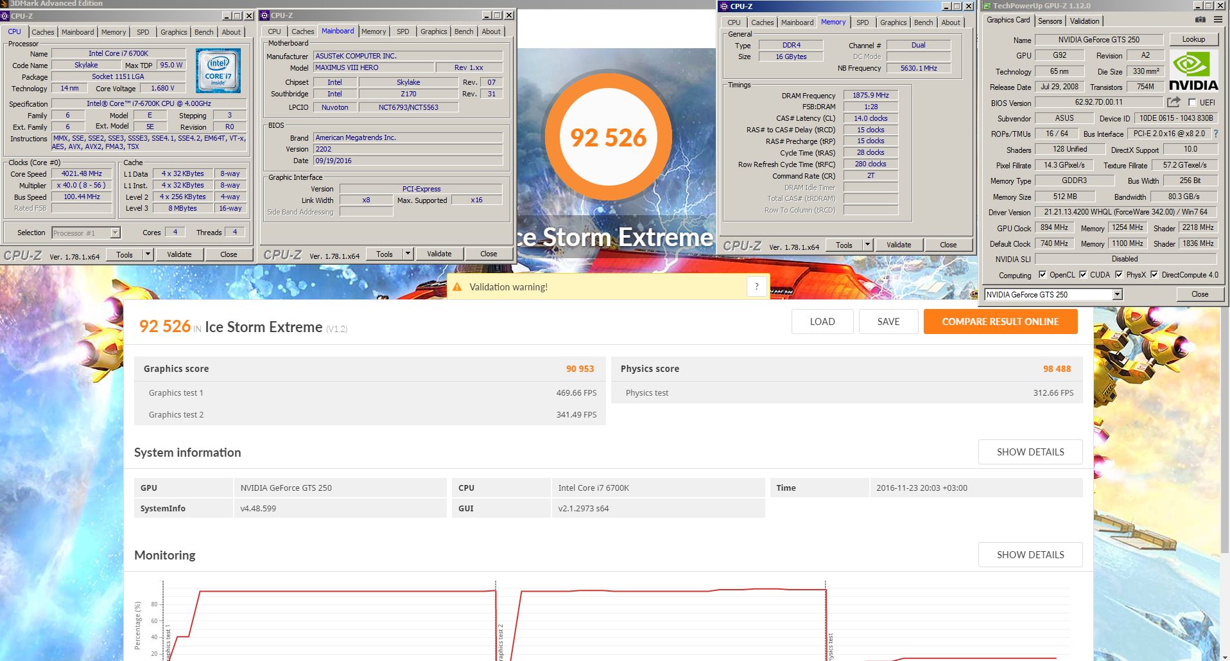This screenshot has height=661, width=1230.
Task: Click the Bus Interface question mark icon
Action: [x=1215, y=134]
